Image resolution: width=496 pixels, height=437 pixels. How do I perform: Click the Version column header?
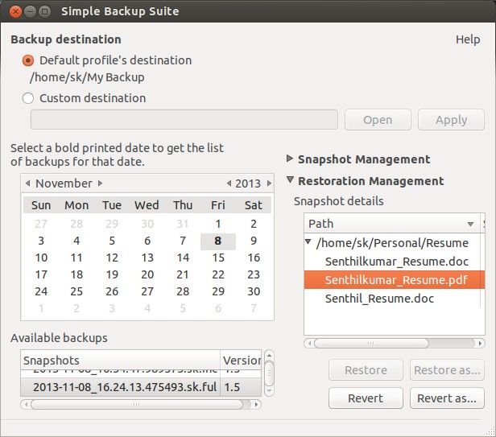241,360
